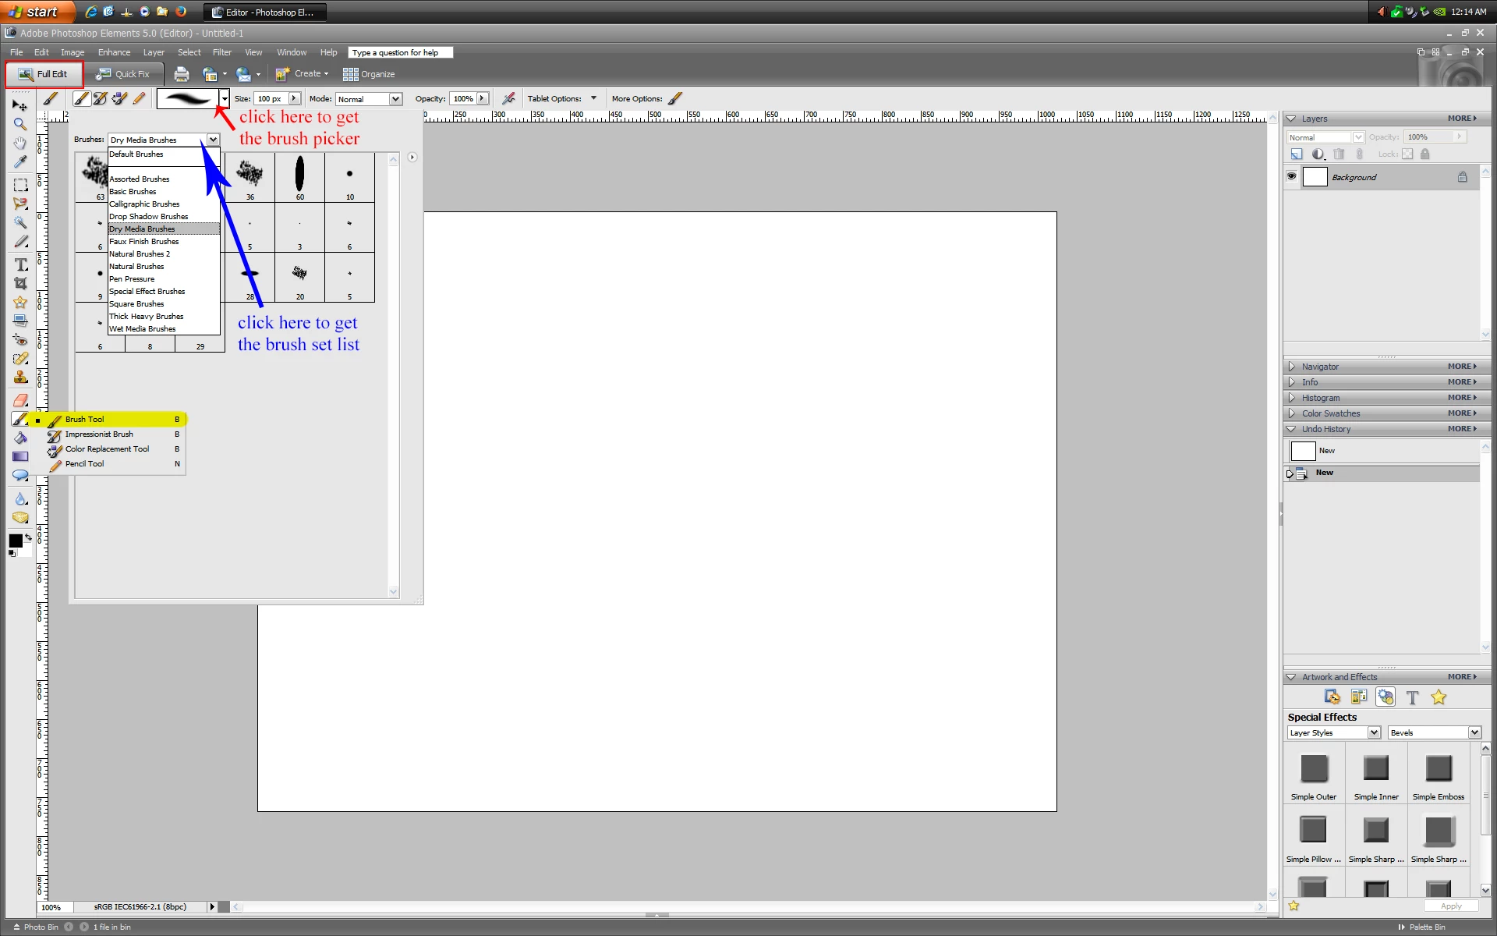Image resolution: width=1497 pixels, height=936 pixels.
Task: Open the Mode Normal dropdown
Action: (x=395, y=99)
